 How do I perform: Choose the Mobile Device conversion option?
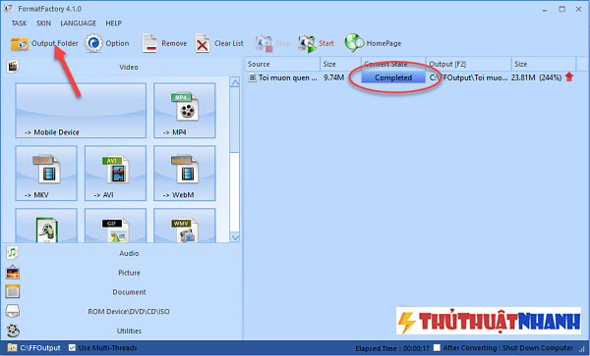[x=81, y=110]
